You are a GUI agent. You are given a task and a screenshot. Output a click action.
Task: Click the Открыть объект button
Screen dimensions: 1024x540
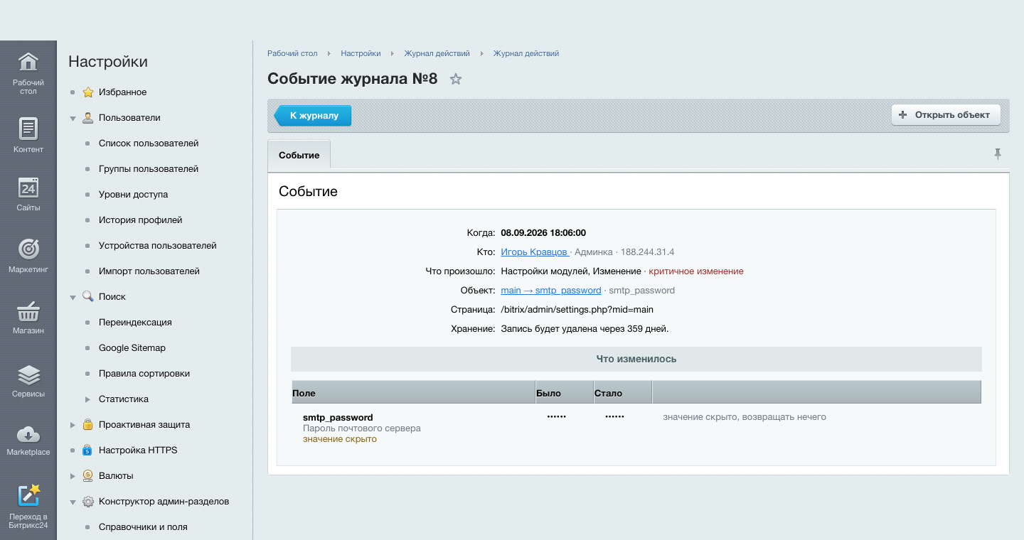tap(946, 115)
